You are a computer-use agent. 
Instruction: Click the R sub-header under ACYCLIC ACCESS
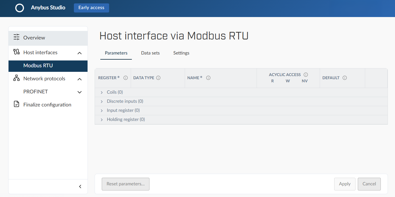[273, 81]
